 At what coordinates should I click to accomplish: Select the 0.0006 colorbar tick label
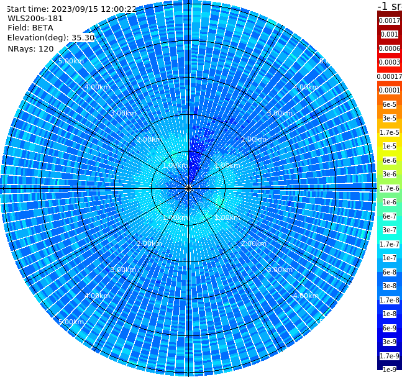coord(390,48)
